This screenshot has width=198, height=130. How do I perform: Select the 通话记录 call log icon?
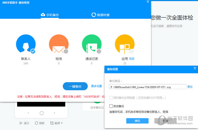click(92, 44)
